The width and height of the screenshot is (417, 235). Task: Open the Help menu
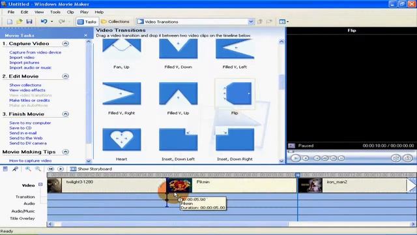[99, 12]
